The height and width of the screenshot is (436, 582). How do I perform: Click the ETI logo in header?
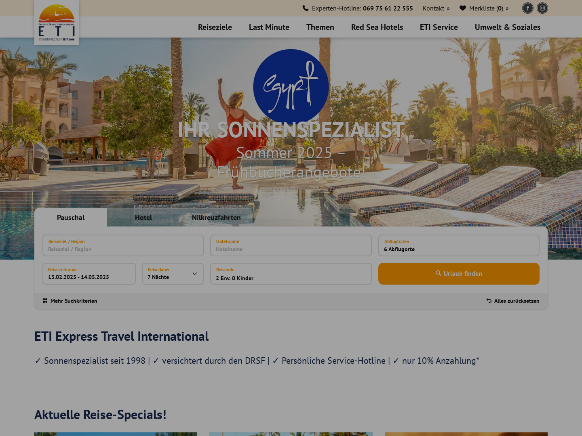(57, 22)
